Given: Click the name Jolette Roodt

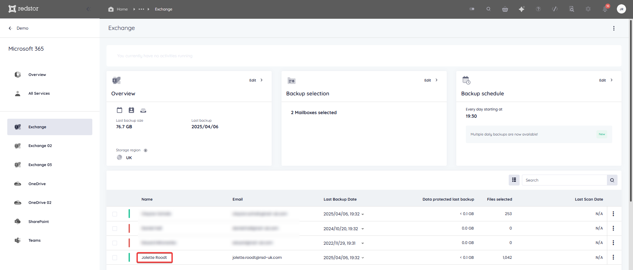Looking at the screenshot, I should pos(154,258).
